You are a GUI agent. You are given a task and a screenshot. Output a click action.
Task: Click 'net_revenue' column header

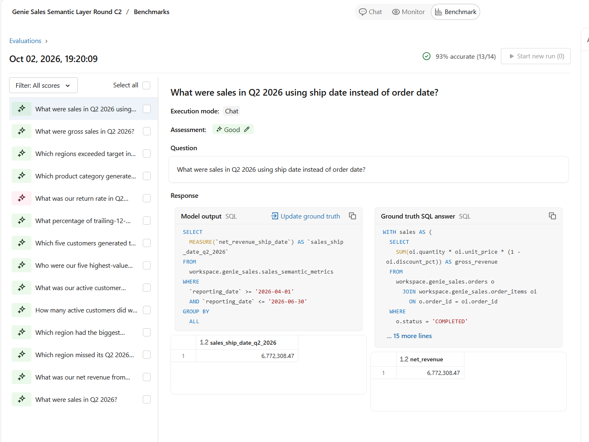click(430, 359)
